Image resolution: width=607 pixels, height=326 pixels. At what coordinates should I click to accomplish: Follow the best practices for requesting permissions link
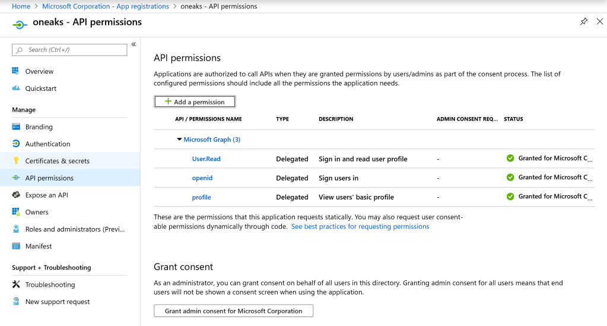(360, 226)
